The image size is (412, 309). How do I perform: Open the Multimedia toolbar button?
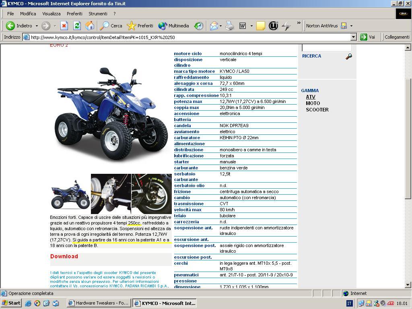coord(174,26)
